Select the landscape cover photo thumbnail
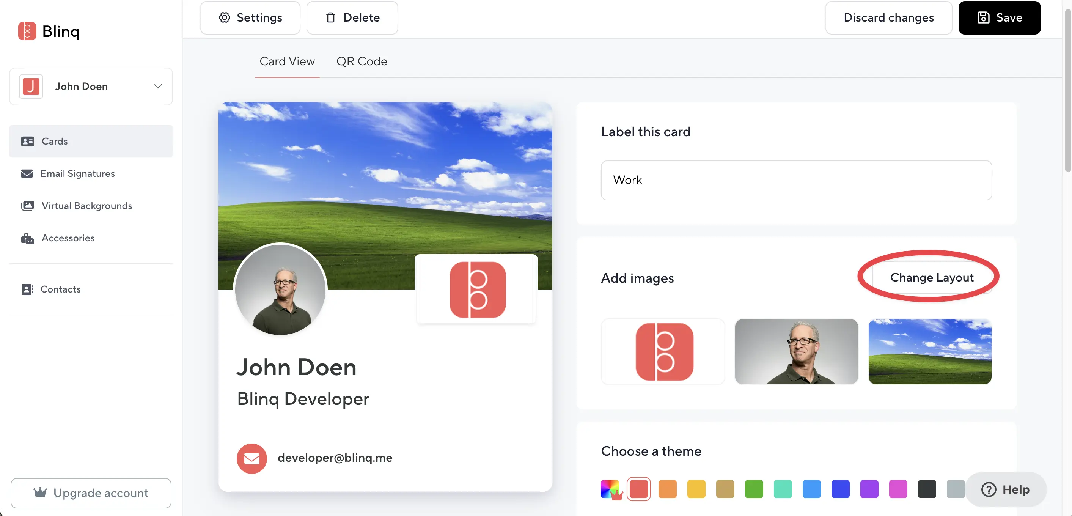This screenshot has width=1072, height=516. 930,352
